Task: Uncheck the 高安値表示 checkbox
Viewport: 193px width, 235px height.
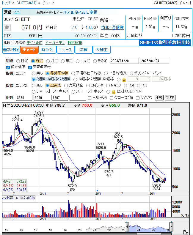Action: [x=30, y=67]
